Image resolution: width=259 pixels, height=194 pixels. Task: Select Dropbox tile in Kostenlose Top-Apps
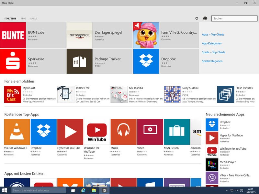(44, 132)
